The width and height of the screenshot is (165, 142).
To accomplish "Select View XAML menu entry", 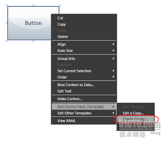I will coord(84,121).
